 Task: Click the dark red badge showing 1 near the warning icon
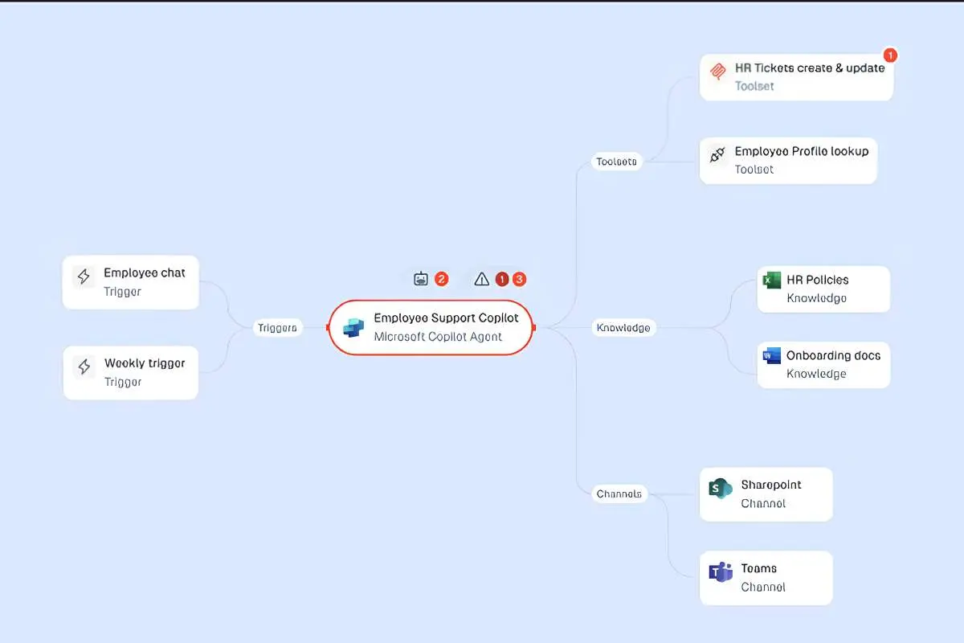[502, 279]
